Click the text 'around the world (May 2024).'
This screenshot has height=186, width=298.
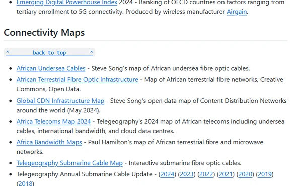58,110
